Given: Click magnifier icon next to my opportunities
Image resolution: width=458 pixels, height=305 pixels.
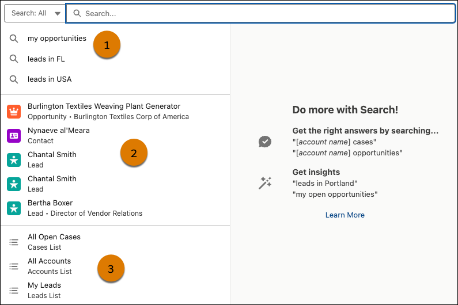Looking at the screenshot, I should point(14,39).
